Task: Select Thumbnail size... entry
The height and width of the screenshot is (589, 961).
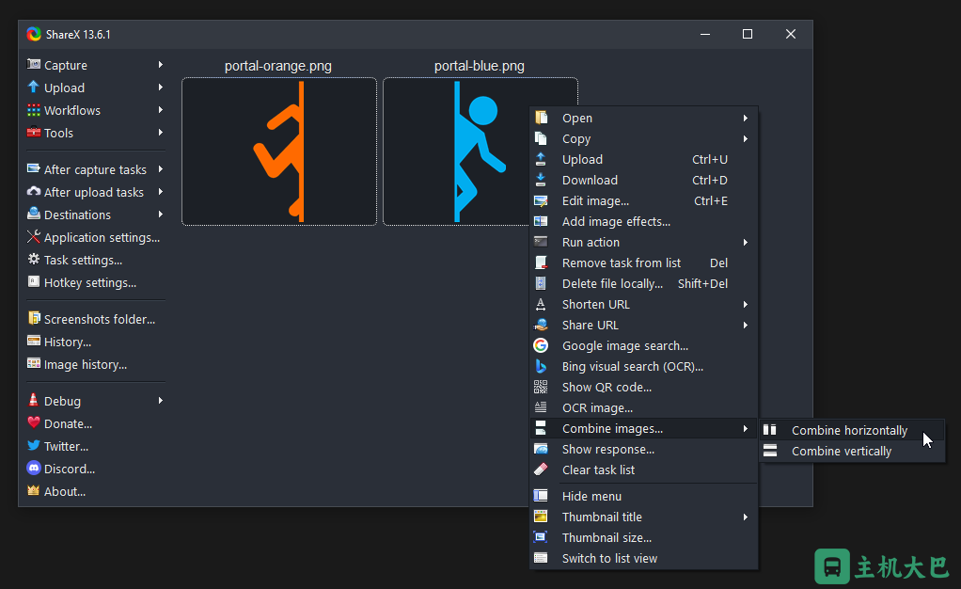Action: coord(644,537)
